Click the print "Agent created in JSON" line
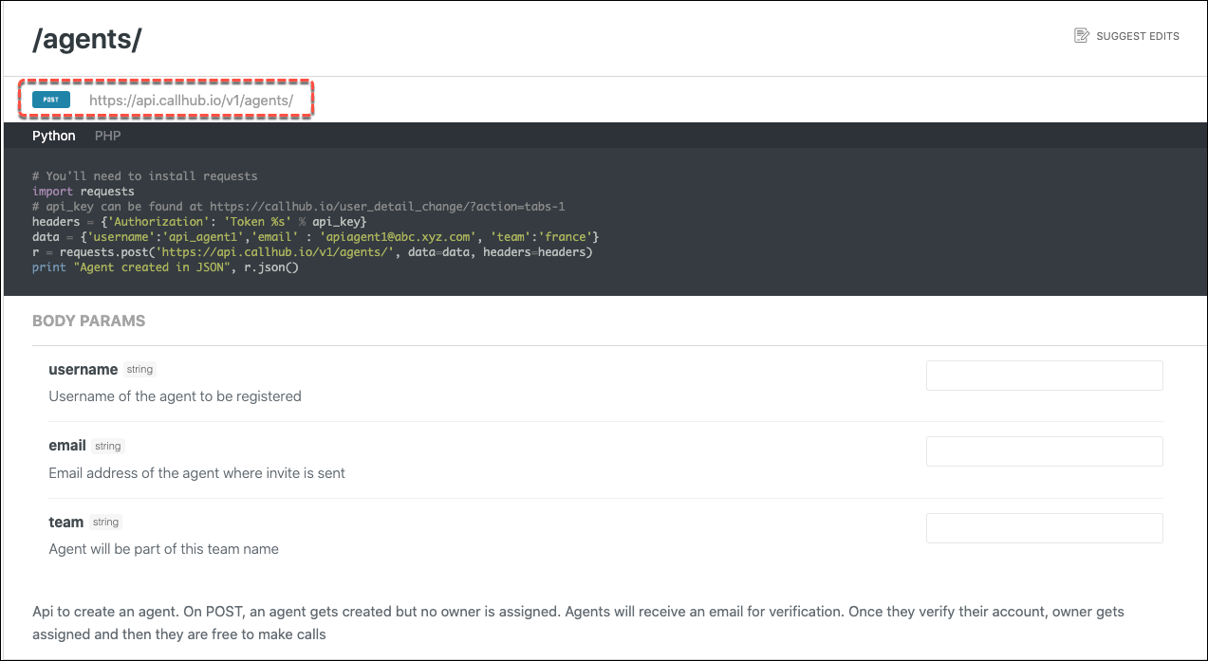 coord(166,267)
